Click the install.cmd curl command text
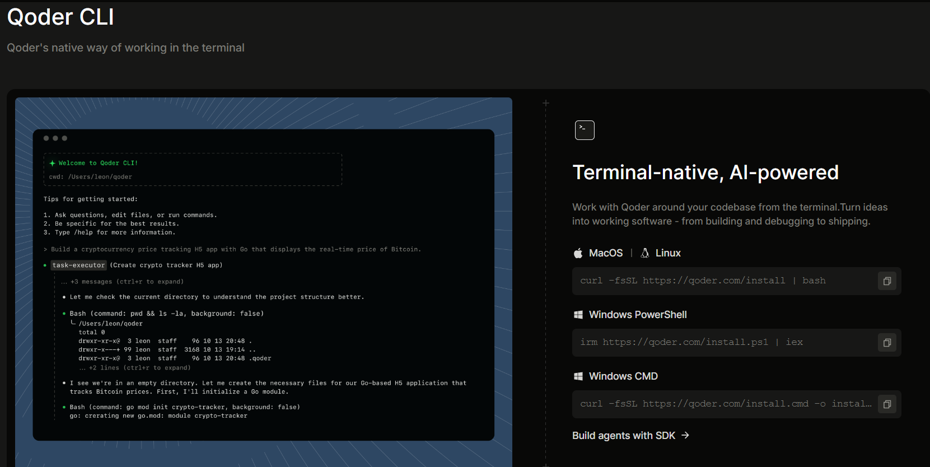 726,404
